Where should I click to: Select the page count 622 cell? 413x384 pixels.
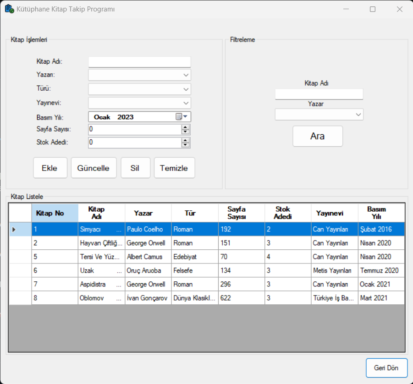pyautogui.click(x=242, y=298)
